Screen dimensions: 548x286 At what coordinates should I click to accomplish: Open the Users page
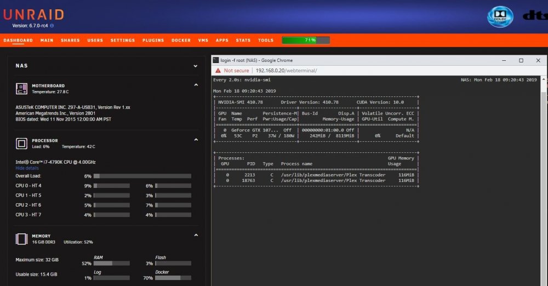click(95, 40)
